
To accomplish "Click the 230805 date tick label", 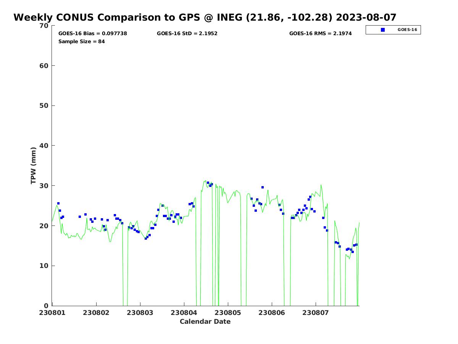I will pos(228,313).
